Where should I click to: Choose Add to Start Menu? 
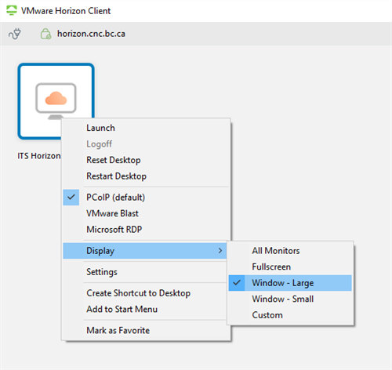tap(145, 309)
